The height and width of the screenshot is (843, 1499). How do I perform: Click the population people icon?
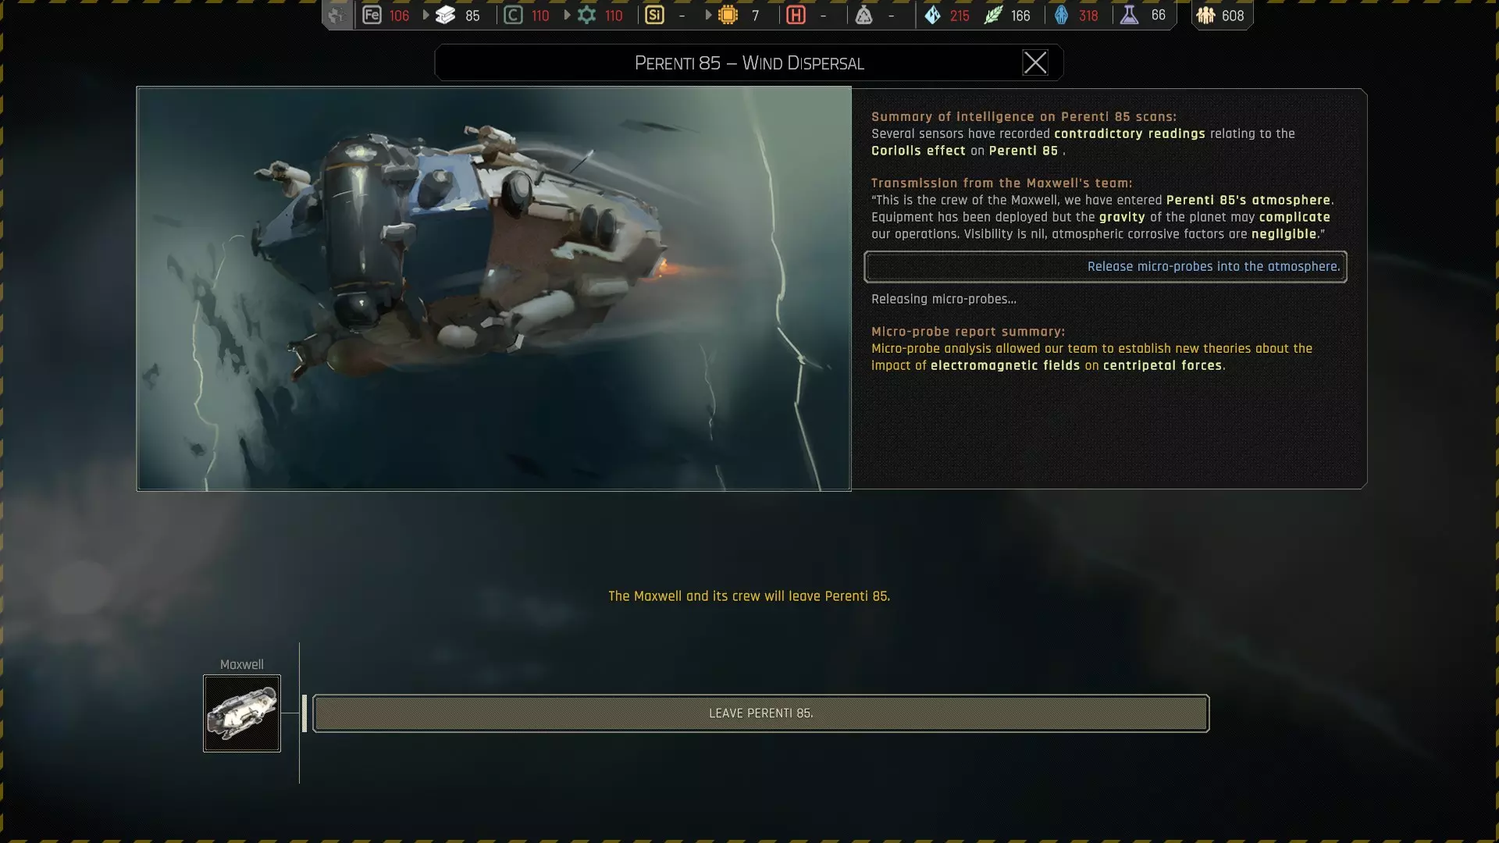(x=1205, y=15)
